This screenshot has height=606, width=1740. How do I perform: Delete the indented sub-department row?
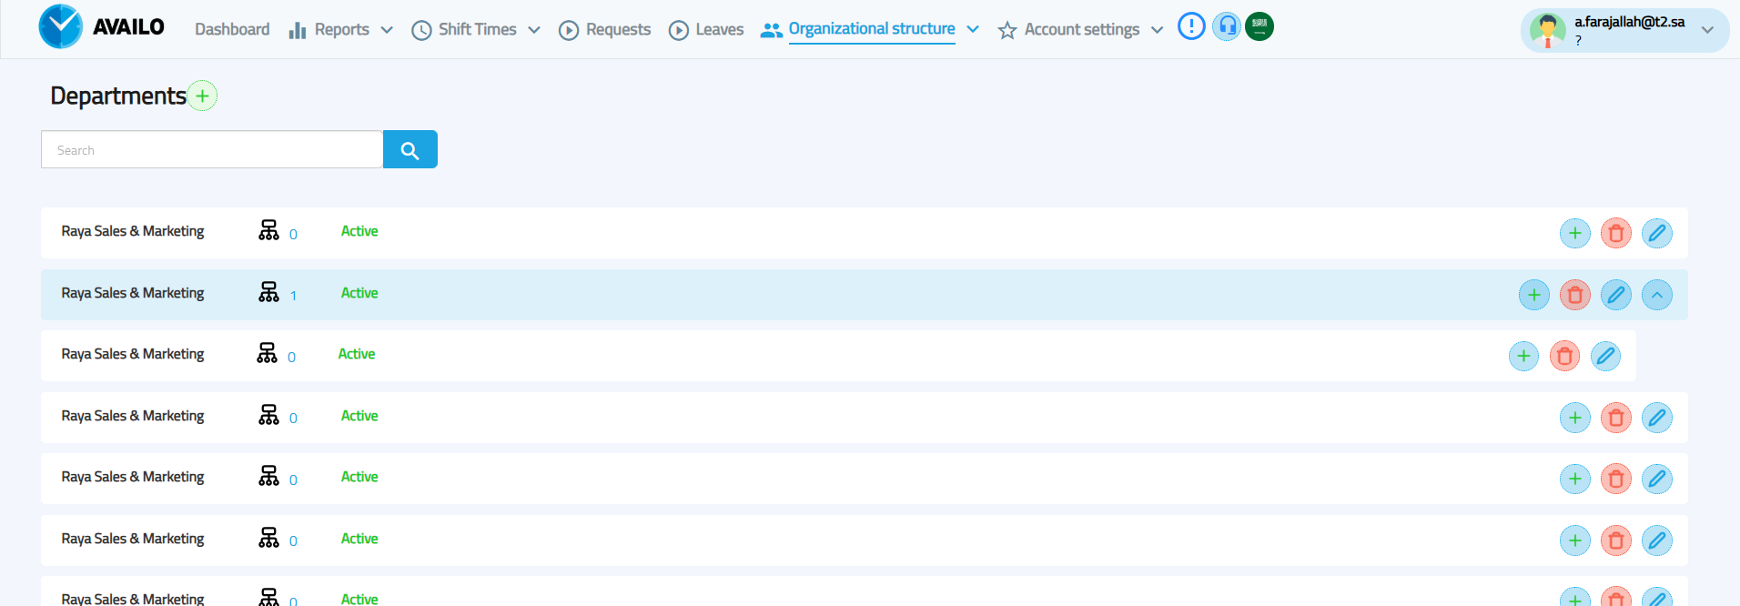(1565, 356)
